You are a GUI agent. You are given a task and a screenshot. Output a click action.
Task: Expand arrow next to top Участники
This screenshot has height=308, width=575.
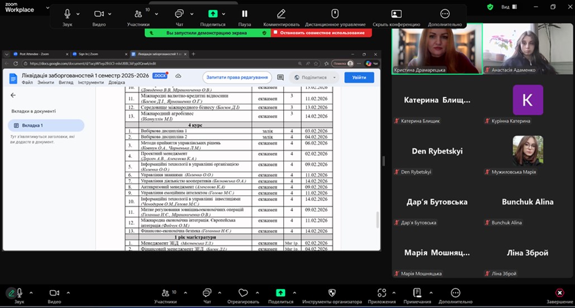(x=156, y=14)
